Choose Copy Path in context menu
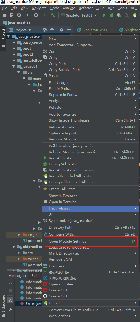The width and height of the screenshot is (140, 322). pos(90,64)
